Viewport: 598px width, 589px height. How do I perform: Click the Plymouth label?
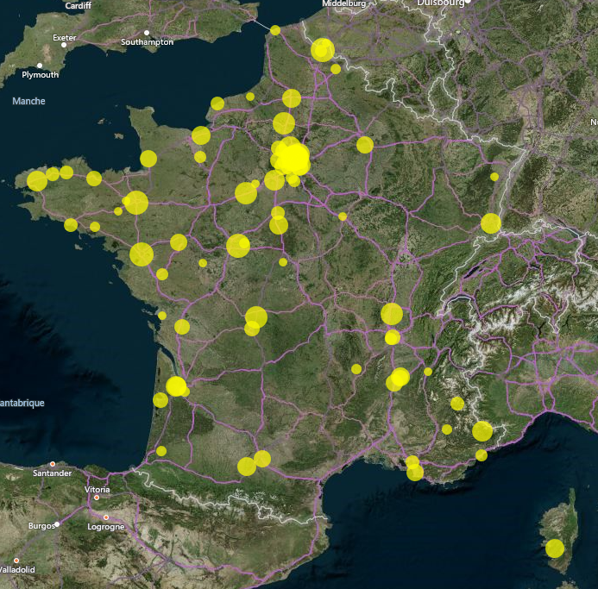point(41,75)
